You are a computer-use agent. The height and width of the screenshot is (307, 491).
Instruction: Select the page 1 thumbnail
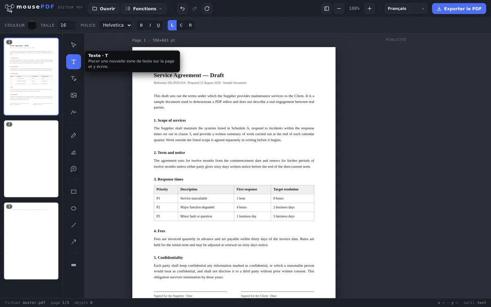coord(31,77)
